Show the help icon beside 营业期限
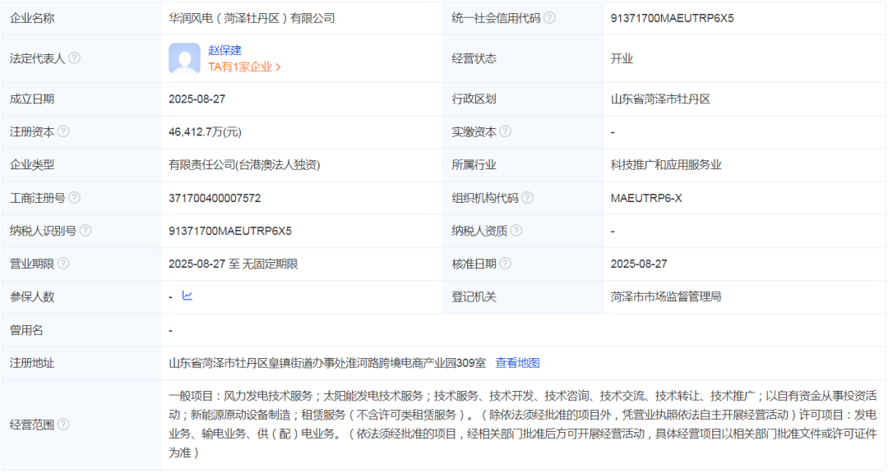The width and height of the screenshot is (888, 473). tap(63, 264)
